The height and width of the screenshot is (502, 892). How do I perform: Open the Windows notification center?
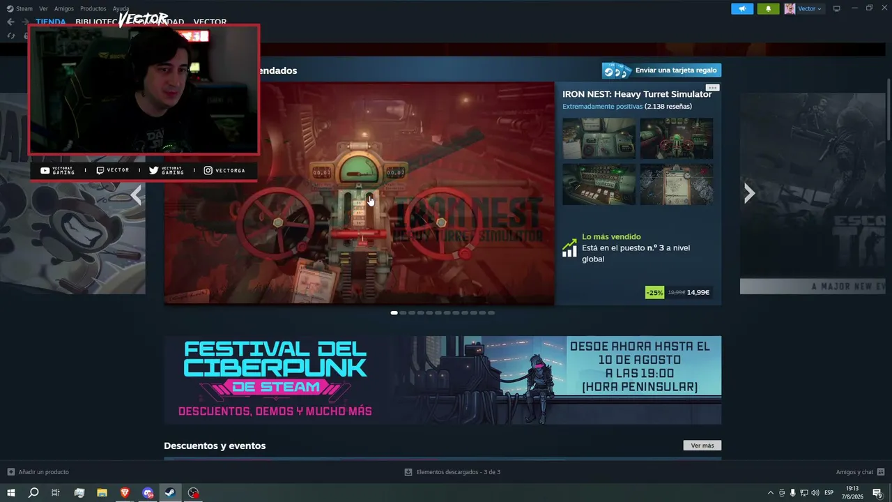[878, 493]
